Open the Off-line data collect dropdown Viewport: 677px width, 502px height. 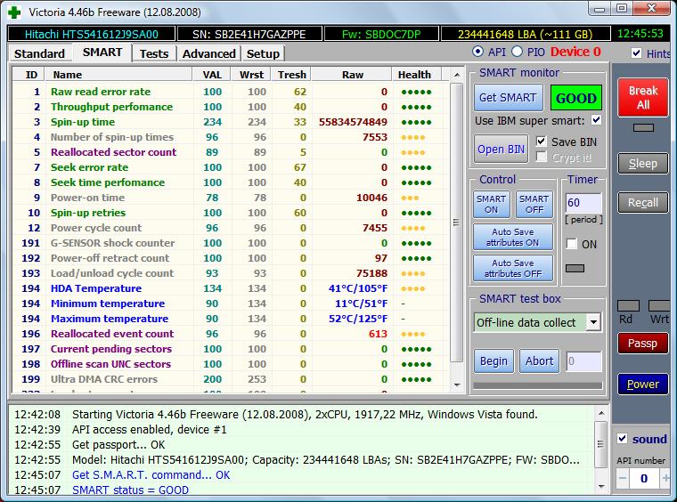(594, 322)
